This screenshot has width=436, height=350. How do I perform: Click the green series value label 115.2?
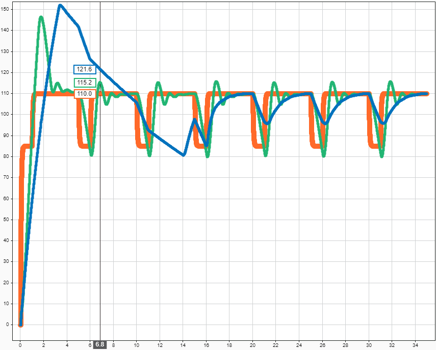coord(85,83)
